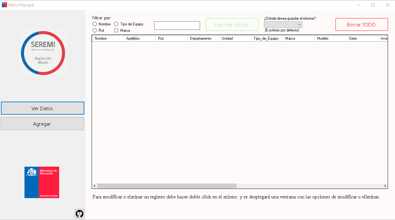
Task: Enable filtering by Tipo de Equipo
Action: click(x=116, y=24)
